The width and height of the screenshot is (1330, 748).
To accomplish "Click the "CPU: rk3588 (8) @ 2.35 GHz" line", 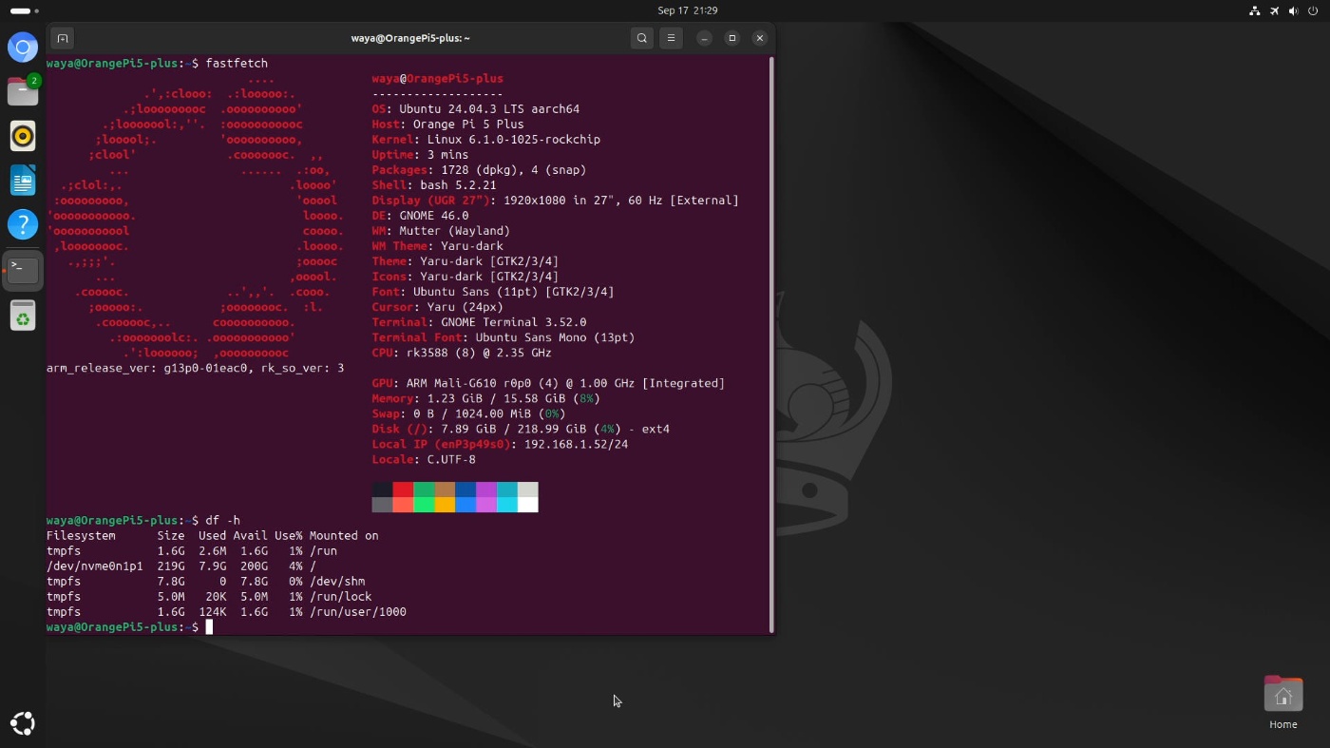I will coord(462,353).
